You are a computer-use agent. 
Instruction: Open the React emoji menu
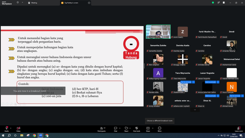point(126,129)
